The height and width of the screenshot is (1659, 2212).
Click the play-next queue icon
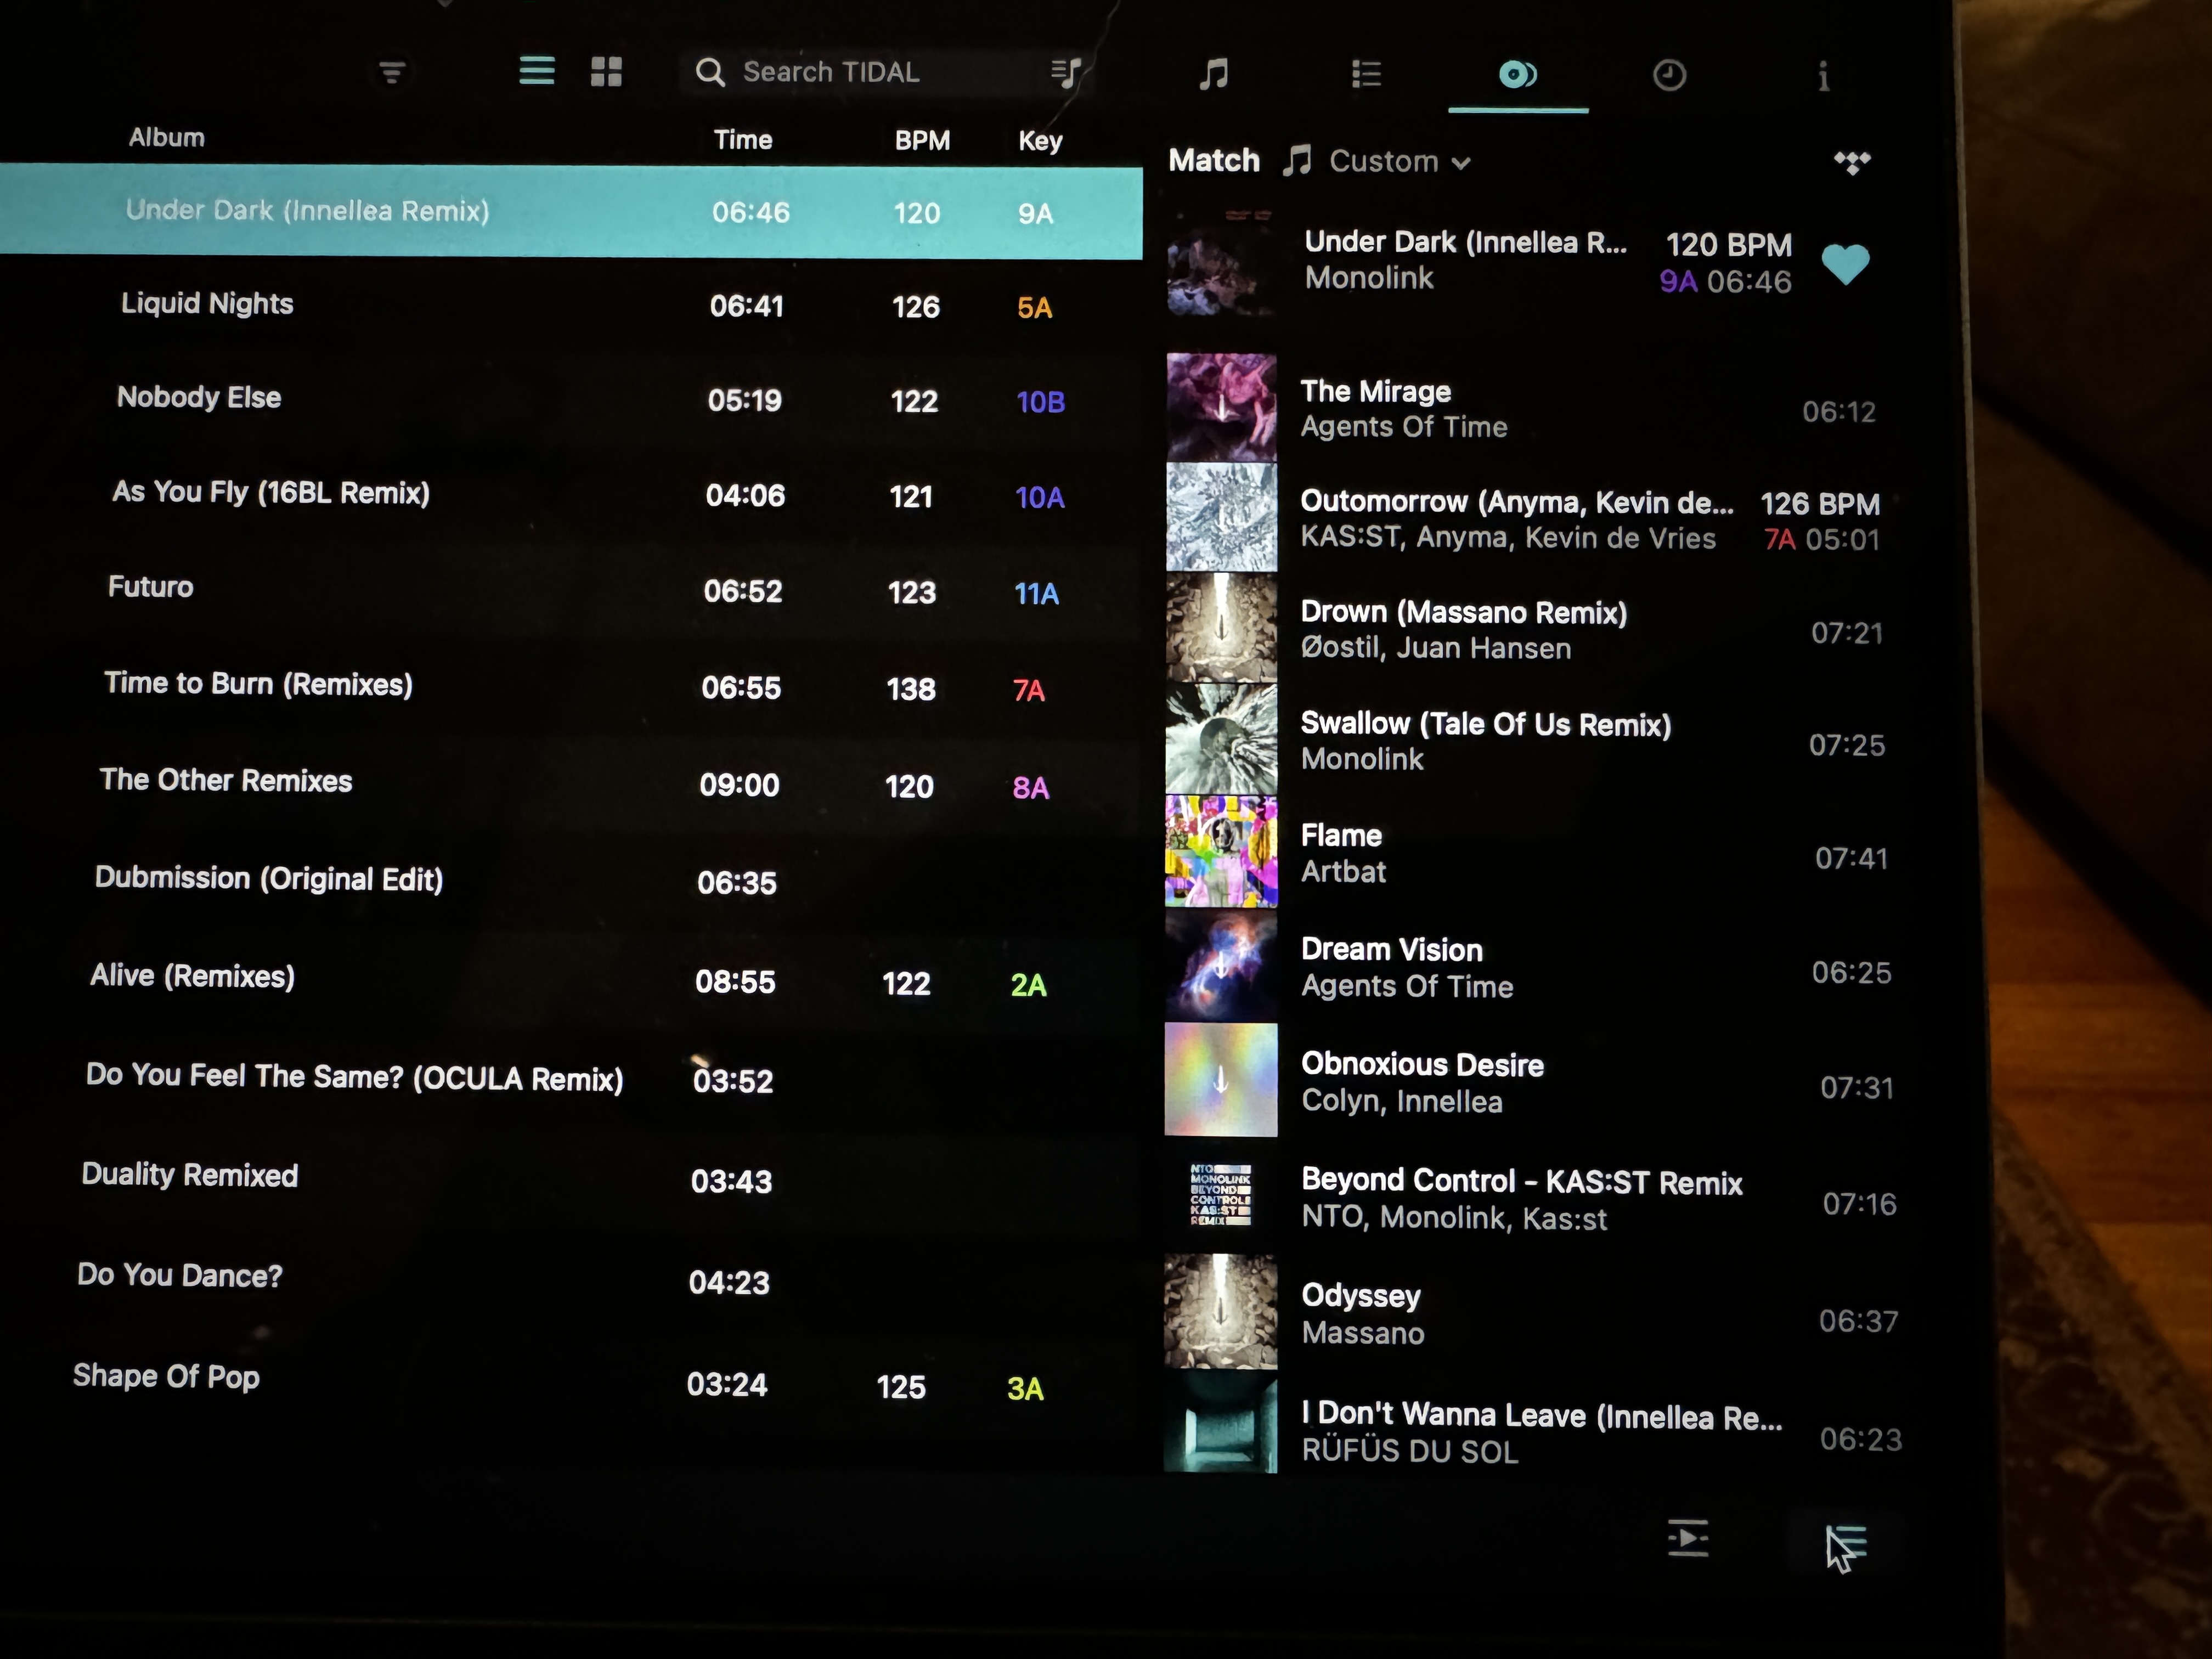click(x=1688, y=1538)
